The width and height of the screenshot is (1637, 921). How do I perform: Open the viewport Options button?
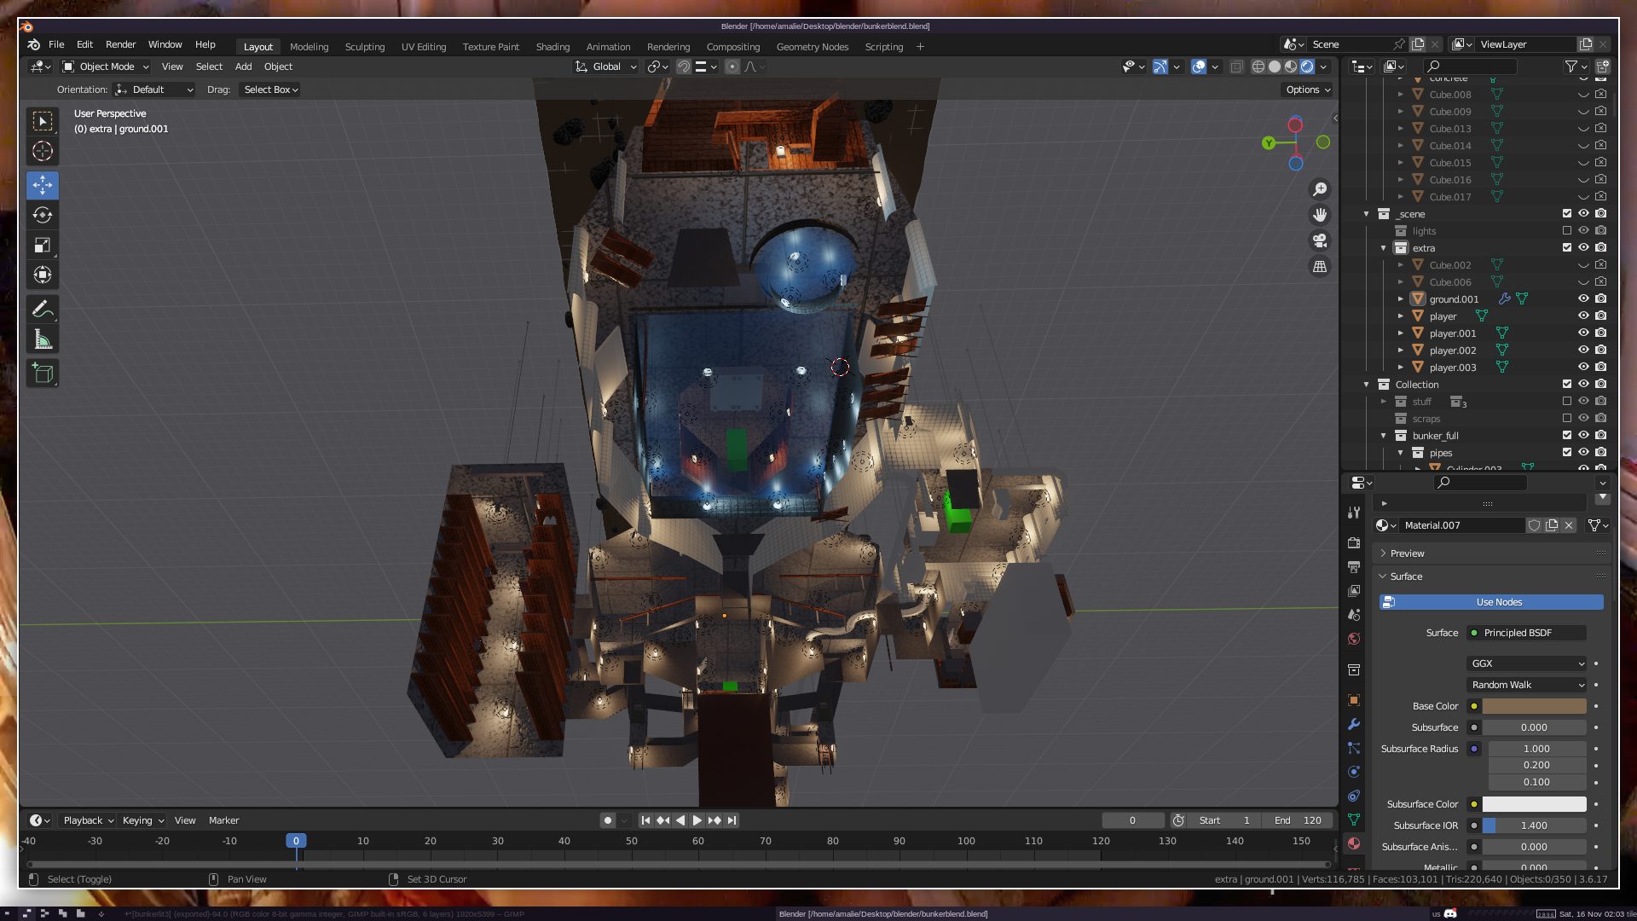tap(1307, 90)
